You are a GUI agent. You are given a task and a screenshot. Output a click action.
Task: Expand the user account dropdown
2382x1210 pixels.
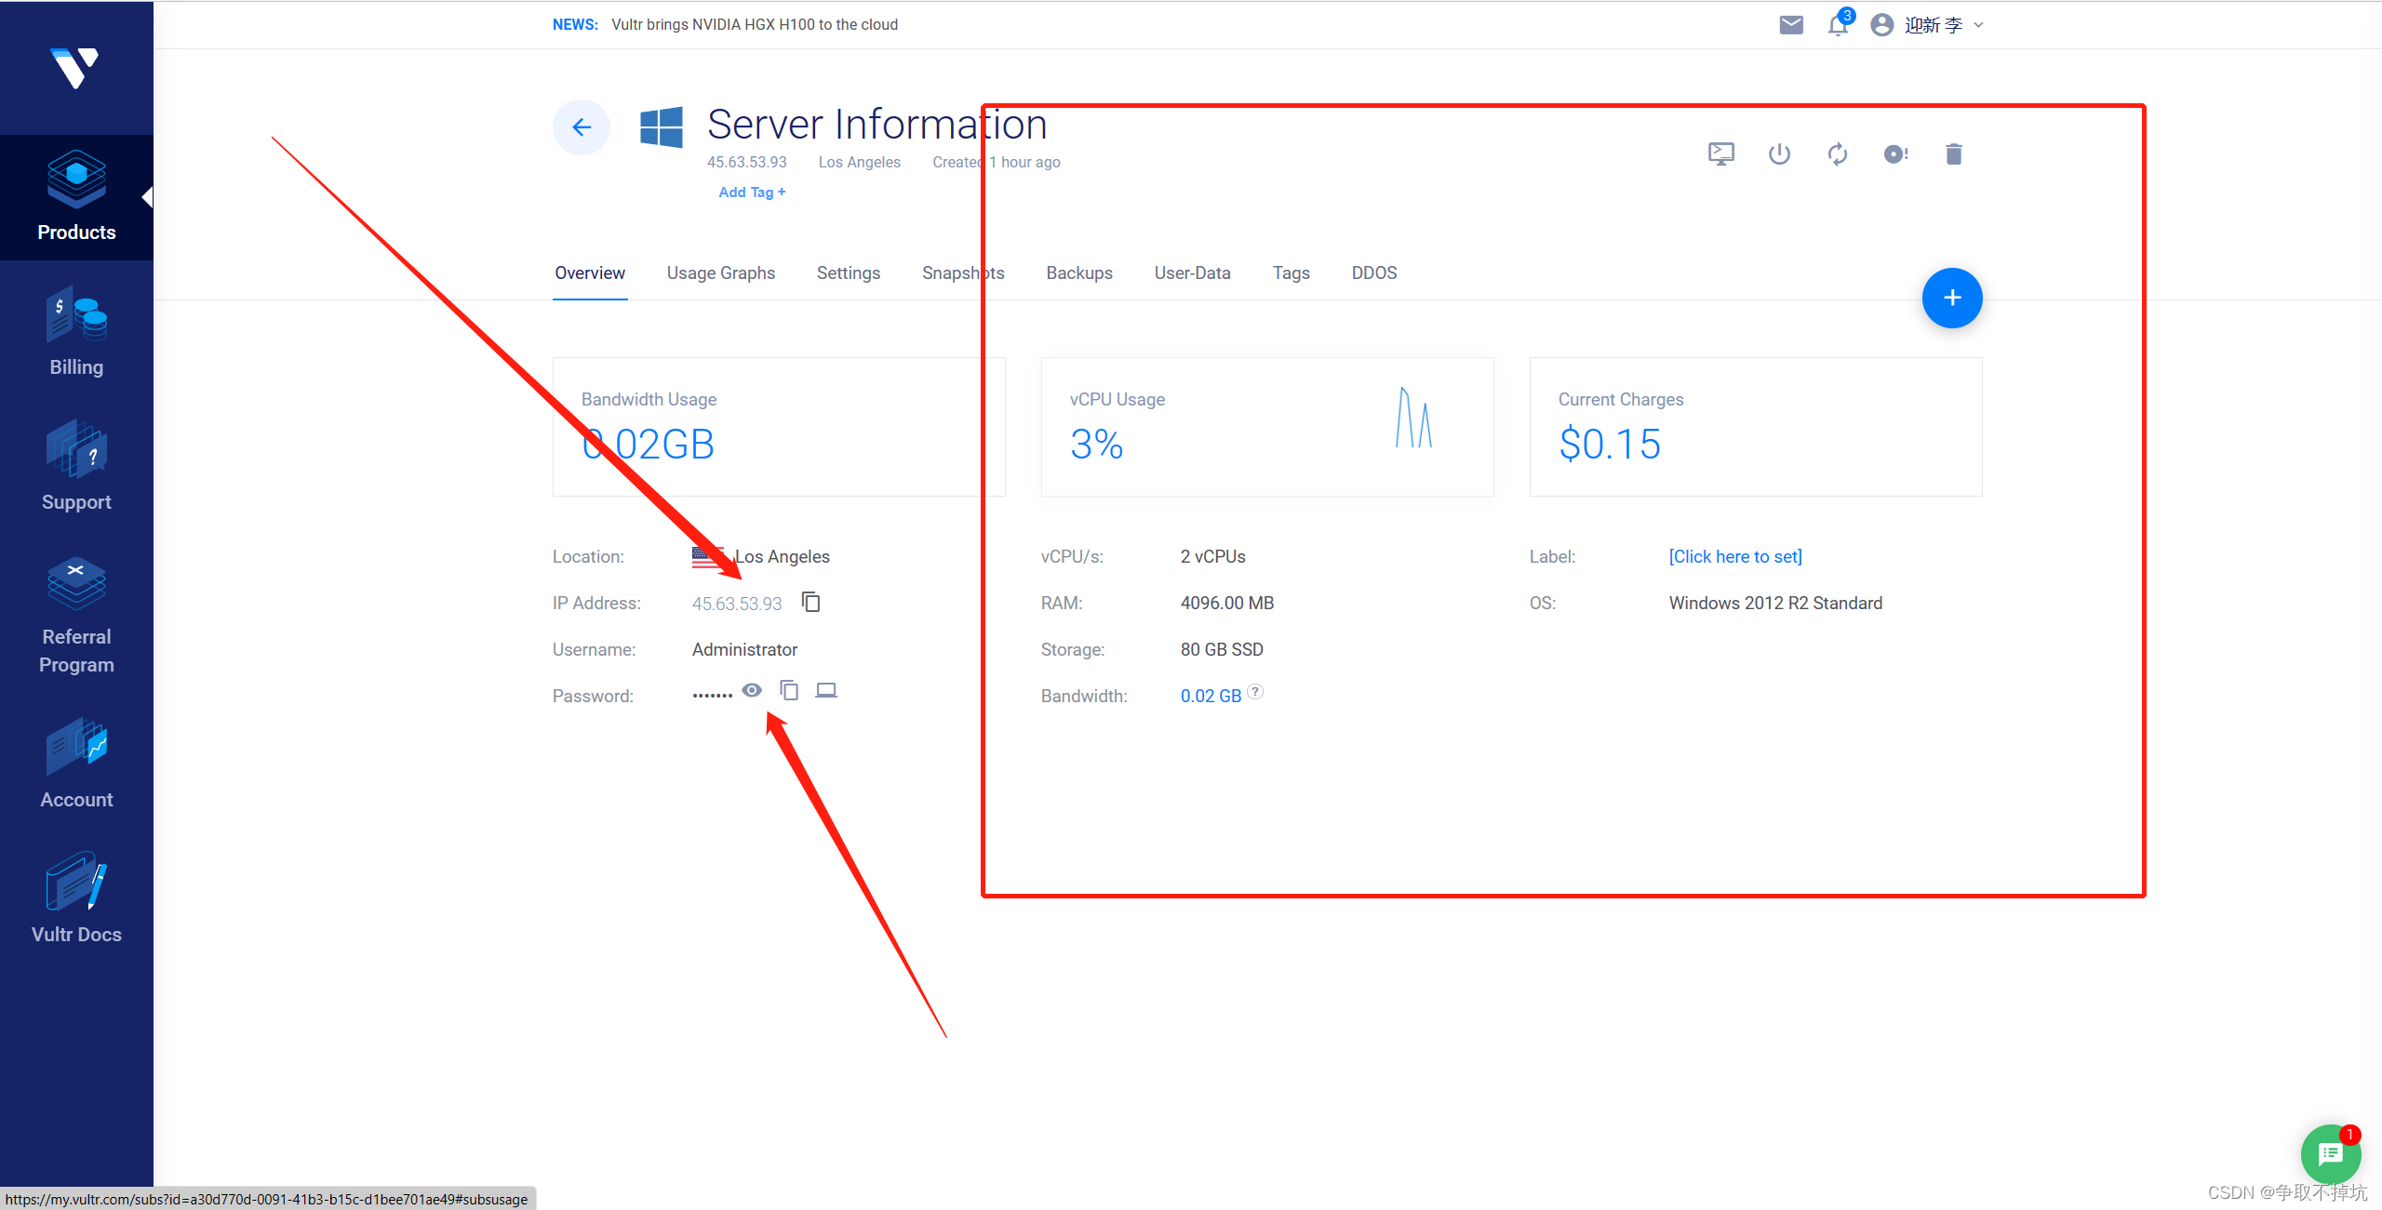click(x=1978, y=25)
